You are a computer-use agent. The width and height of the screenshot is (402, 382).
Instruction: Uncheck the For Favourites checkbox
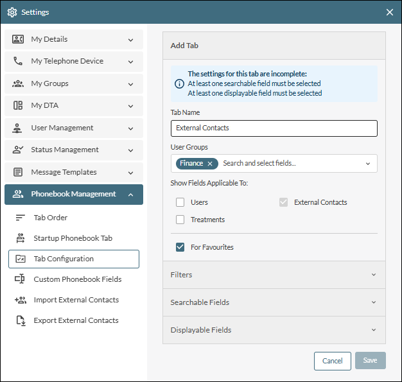[180, 247]
